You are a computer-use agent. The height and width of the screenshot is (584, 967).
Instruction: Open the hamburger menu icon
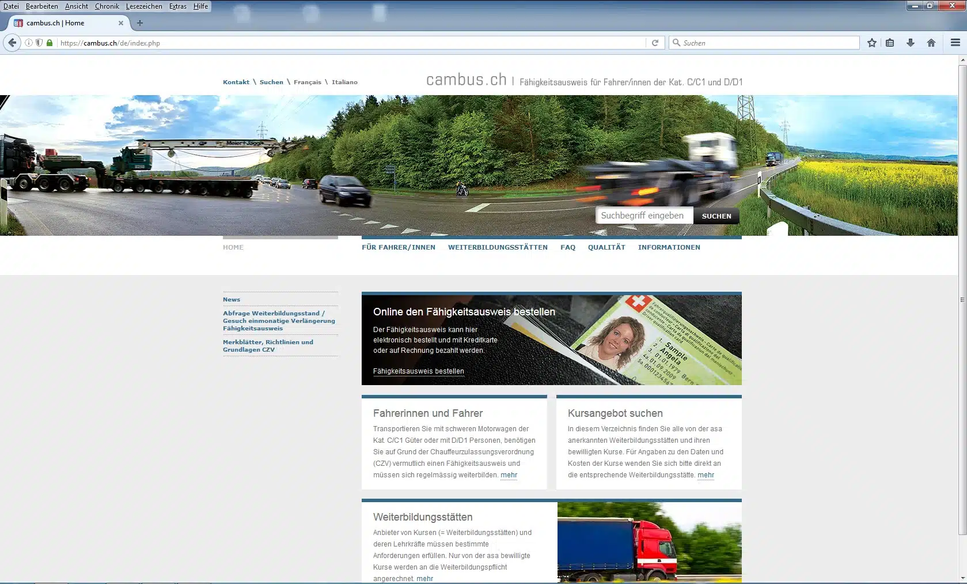point(955,43)
